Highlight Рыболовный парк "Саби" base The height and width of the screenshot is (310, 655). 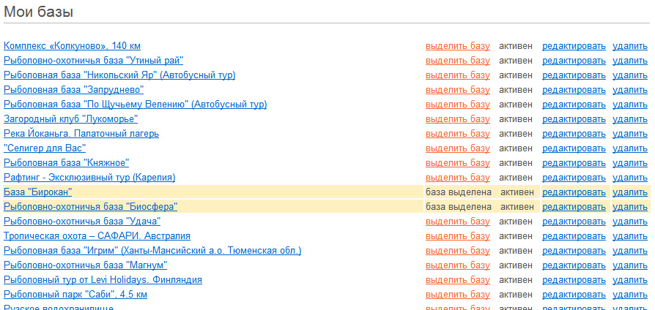[x=457, y=295]
